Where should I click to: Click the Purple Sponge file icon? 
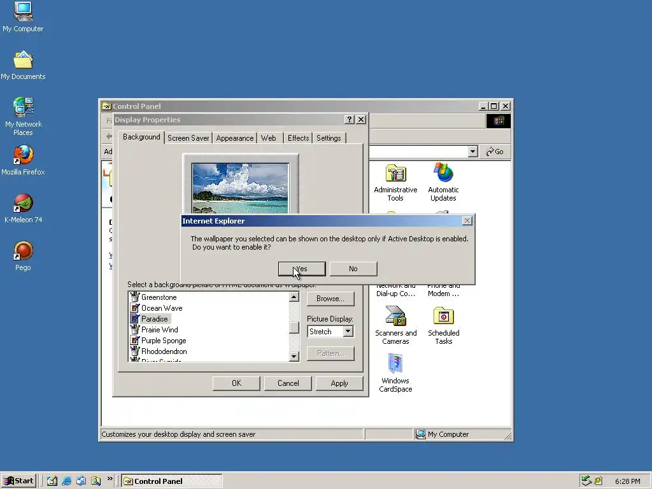[135, 340]
